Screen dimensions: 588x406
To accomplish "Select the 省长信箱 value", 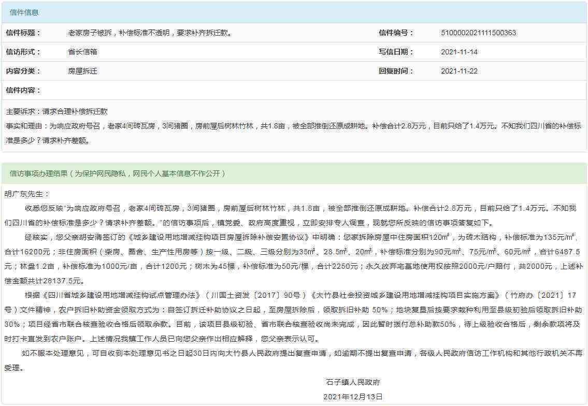I will (x=82, y=52).
